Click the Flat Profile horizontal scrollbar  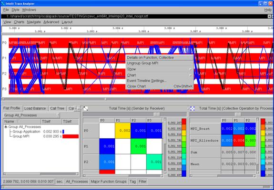(x=41, y=174)
